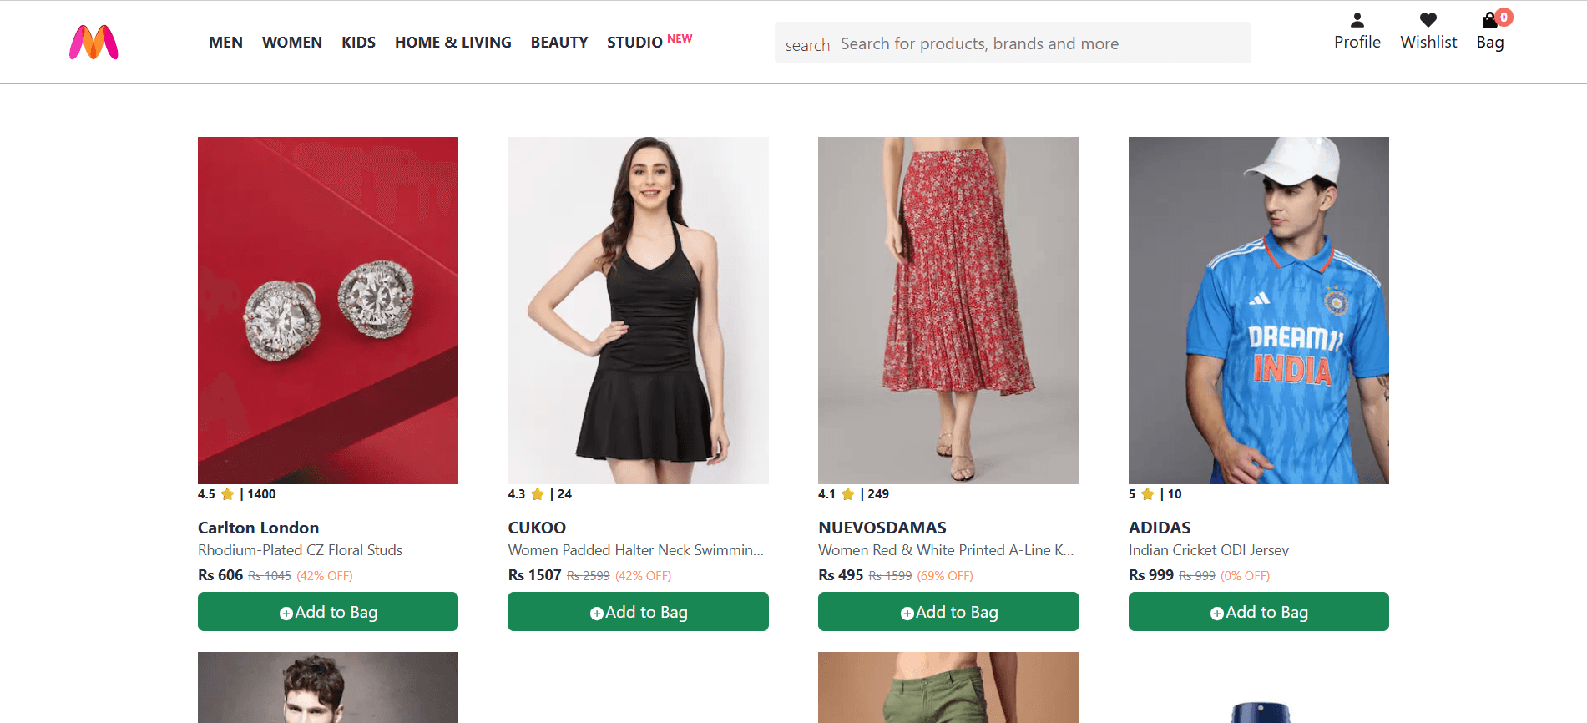The height and width of the screenshot is (723, 1587).
Task: Open NUEVOSDAMAS red skirt product image
Action: point(948,310)
